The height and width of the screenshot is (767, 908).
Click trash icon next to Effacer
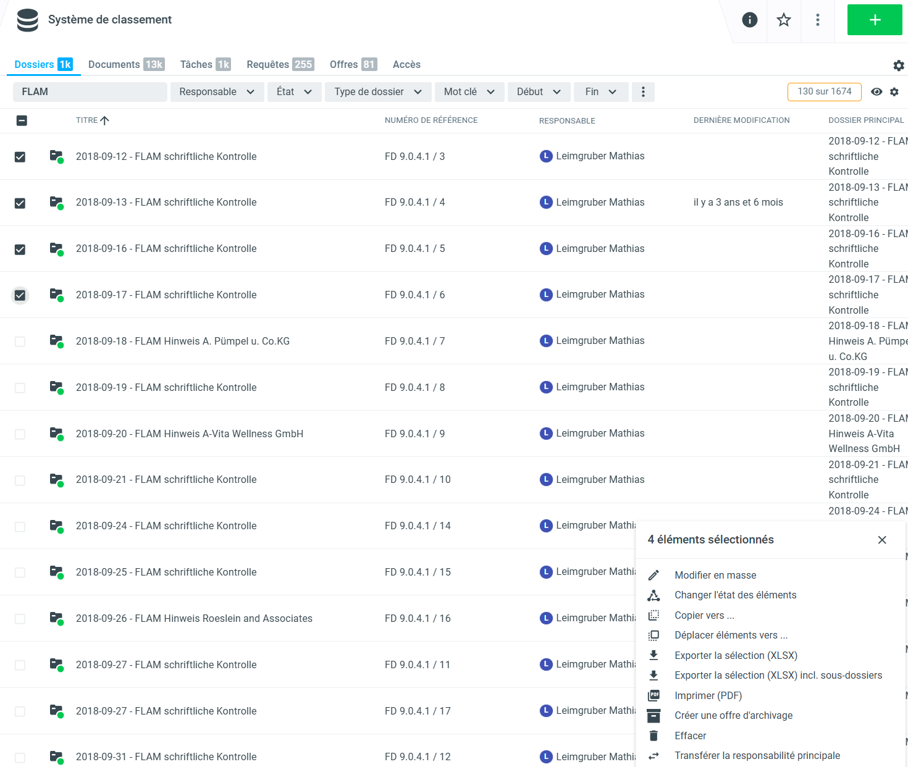(x=654, y=736)
